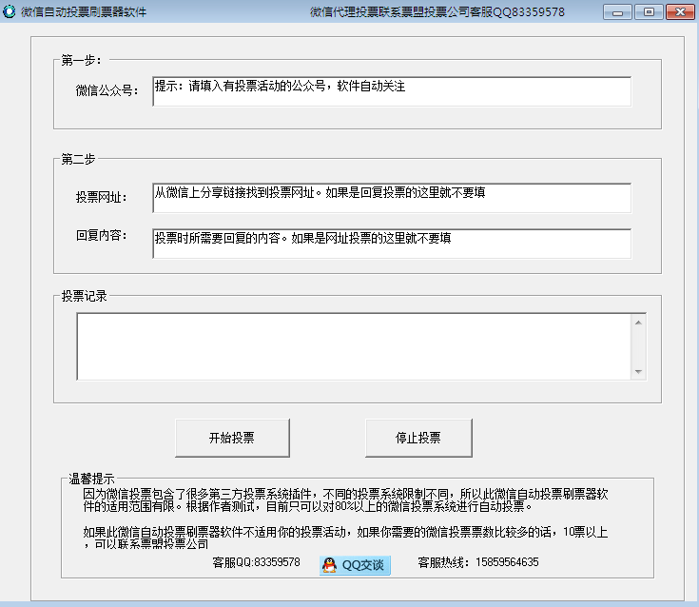Click the 温馨提示 group heading
Image resolution: width=699 pixels, height=607 pixels.
(x=92, y=479)
